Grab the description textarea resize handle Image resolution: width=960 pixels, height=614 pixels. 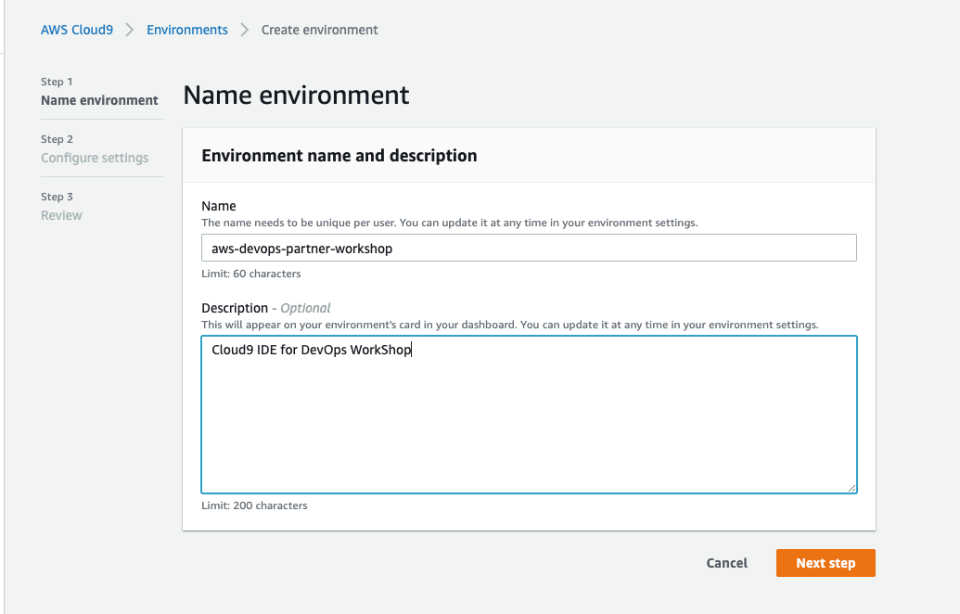tap(851, 488)
